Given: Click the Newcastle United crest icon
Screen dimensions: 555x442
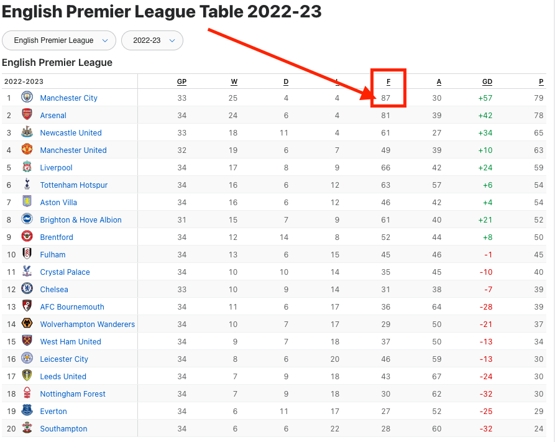Looking at the screenshot, I should [27, 132].
